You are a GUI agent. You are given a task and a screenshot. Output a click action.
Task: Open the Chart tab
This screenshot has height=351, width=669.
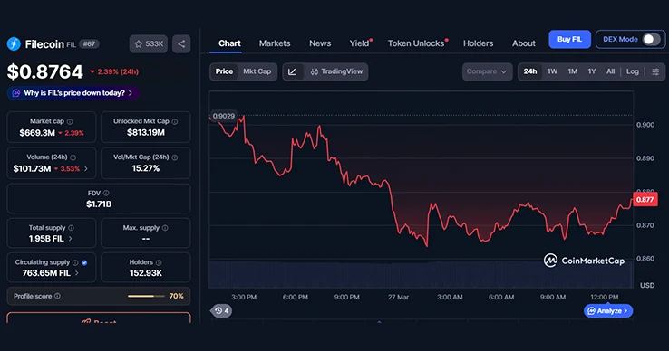(229, 43)
